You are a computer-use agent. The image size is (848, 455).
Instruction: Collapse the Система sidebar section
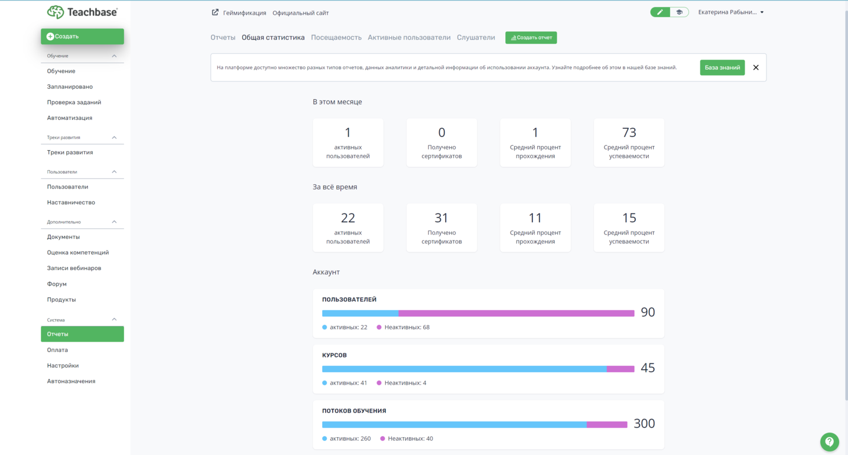[x=114, y=320]
